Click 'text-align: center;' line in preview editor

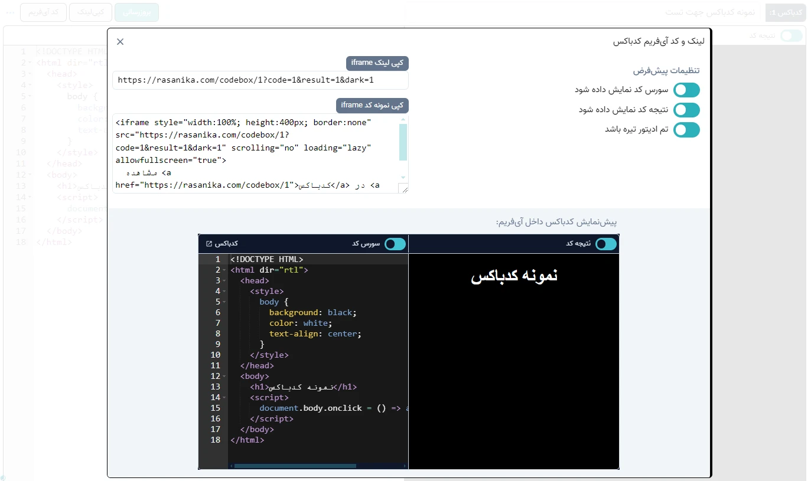coord(315,334)
